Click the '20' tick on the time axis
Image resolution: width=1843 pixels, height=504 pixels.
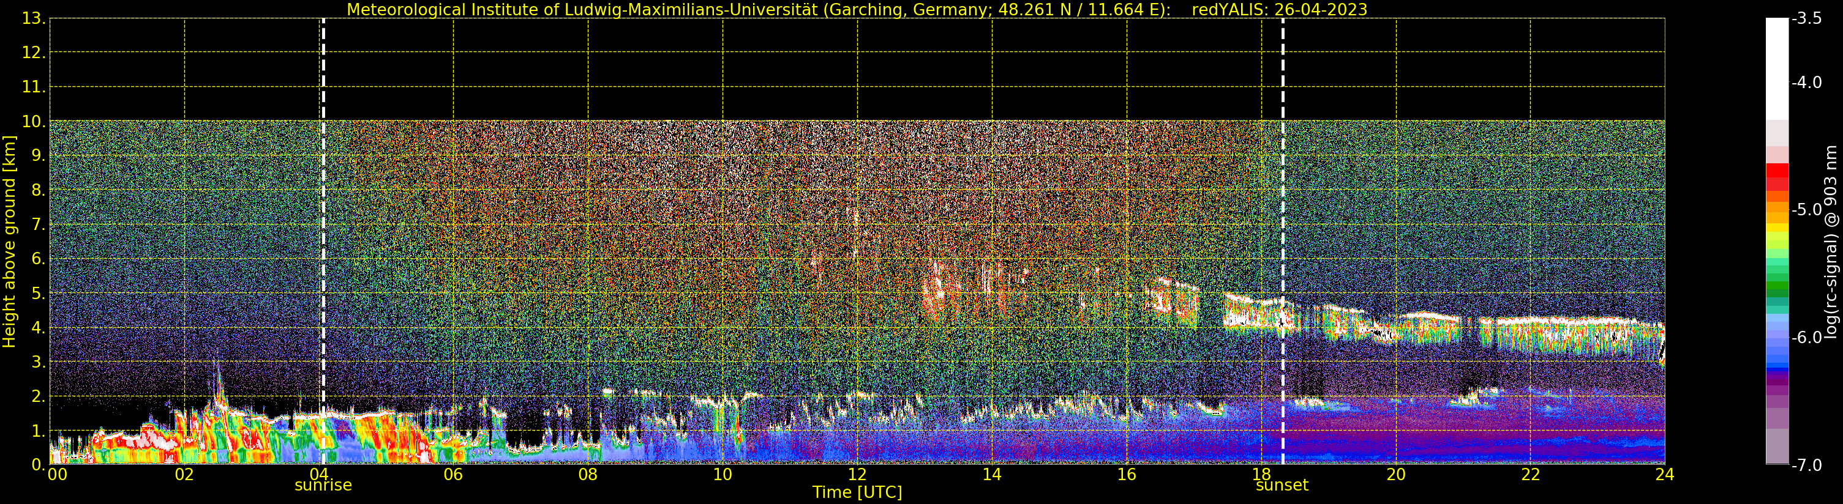(1396, 474)
